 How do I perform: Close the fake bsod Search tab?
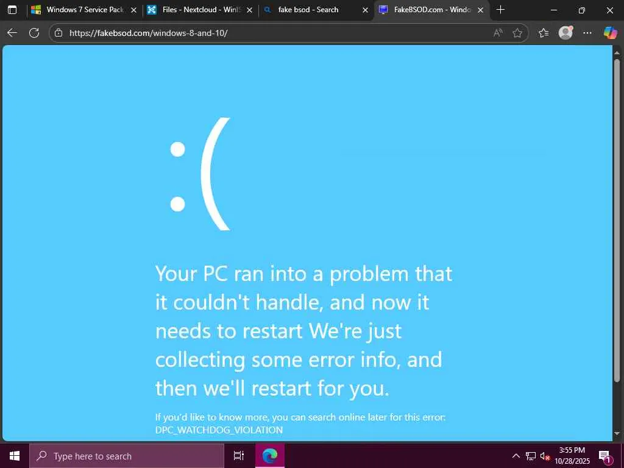tap(366, 10)
